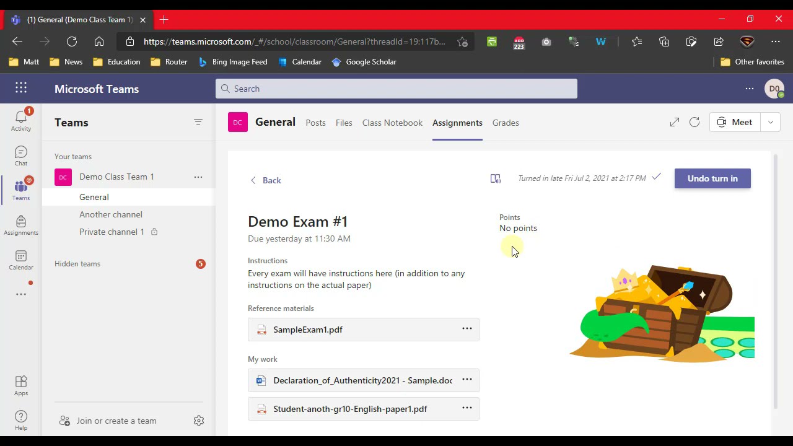
Task: Open a new browser tab
Action: click(164, 20)
